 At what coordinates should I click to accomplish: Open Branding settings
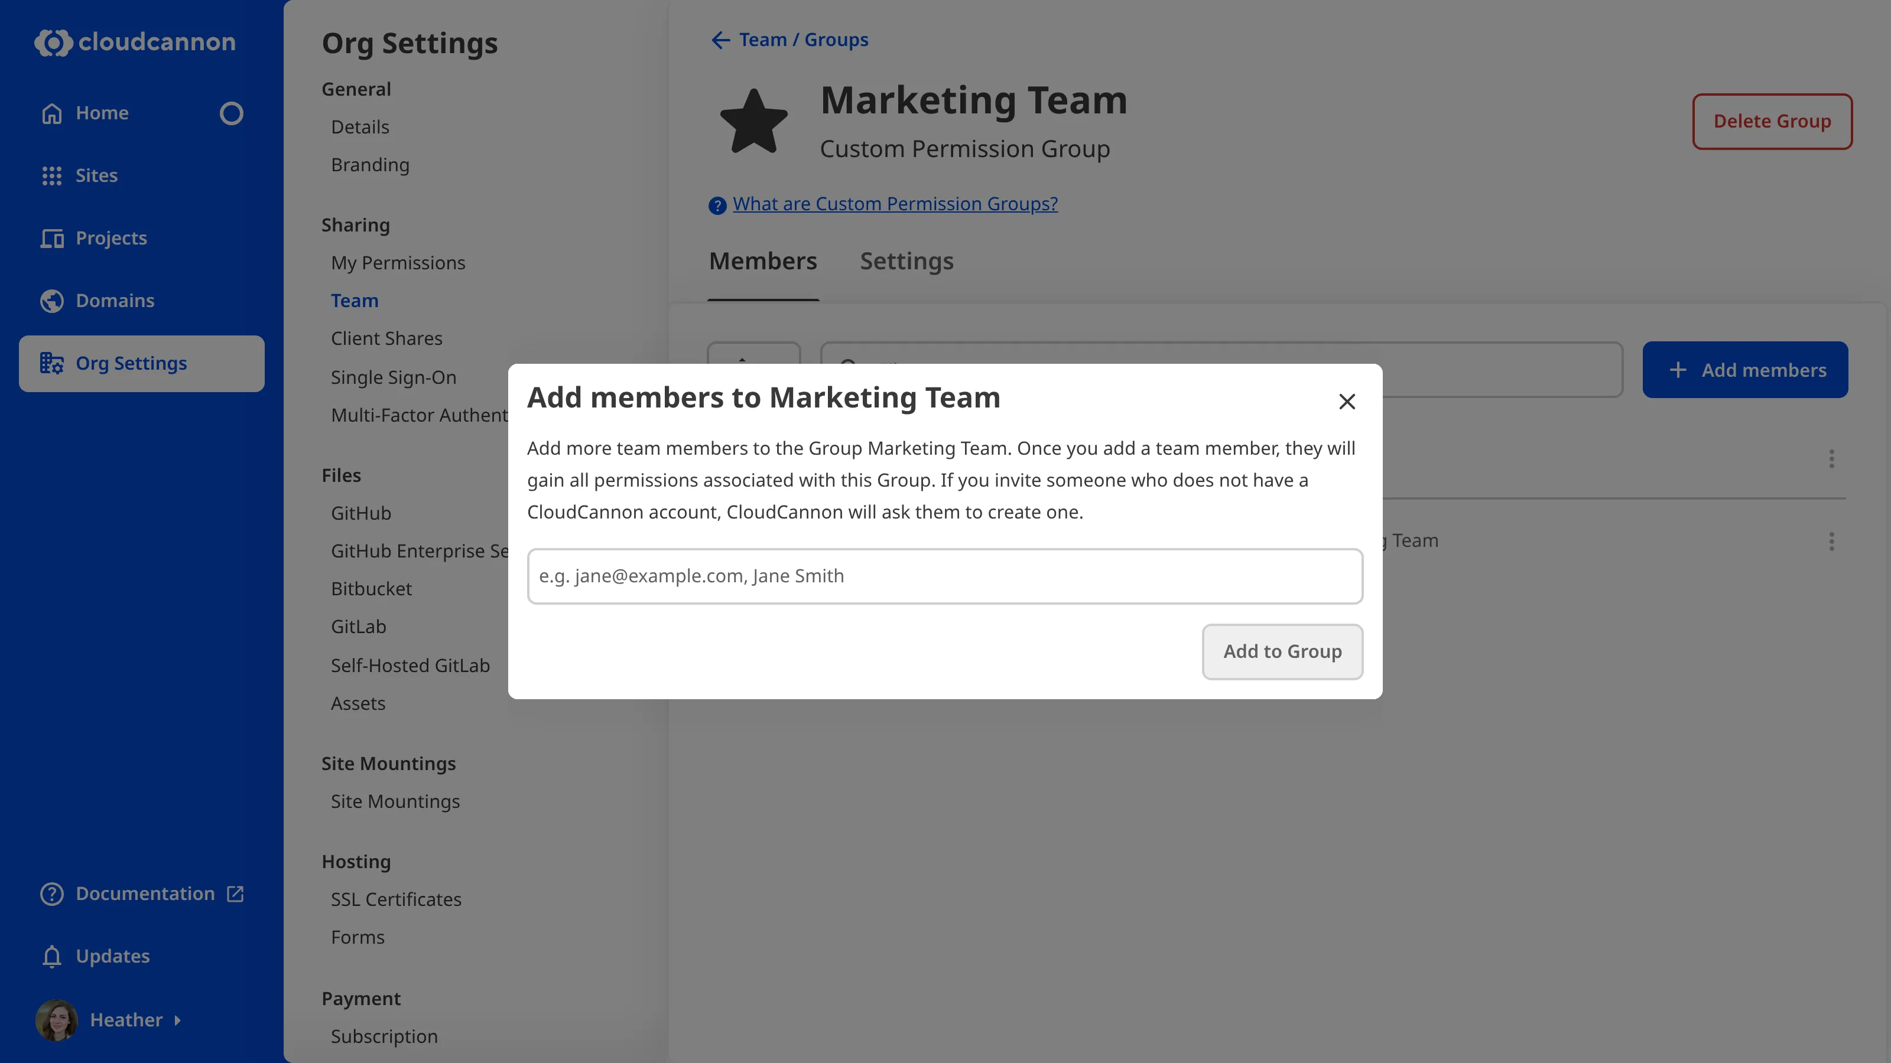370,164
